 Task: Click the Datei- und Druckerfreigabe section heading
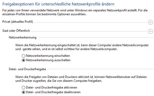[x=28, y=69]
